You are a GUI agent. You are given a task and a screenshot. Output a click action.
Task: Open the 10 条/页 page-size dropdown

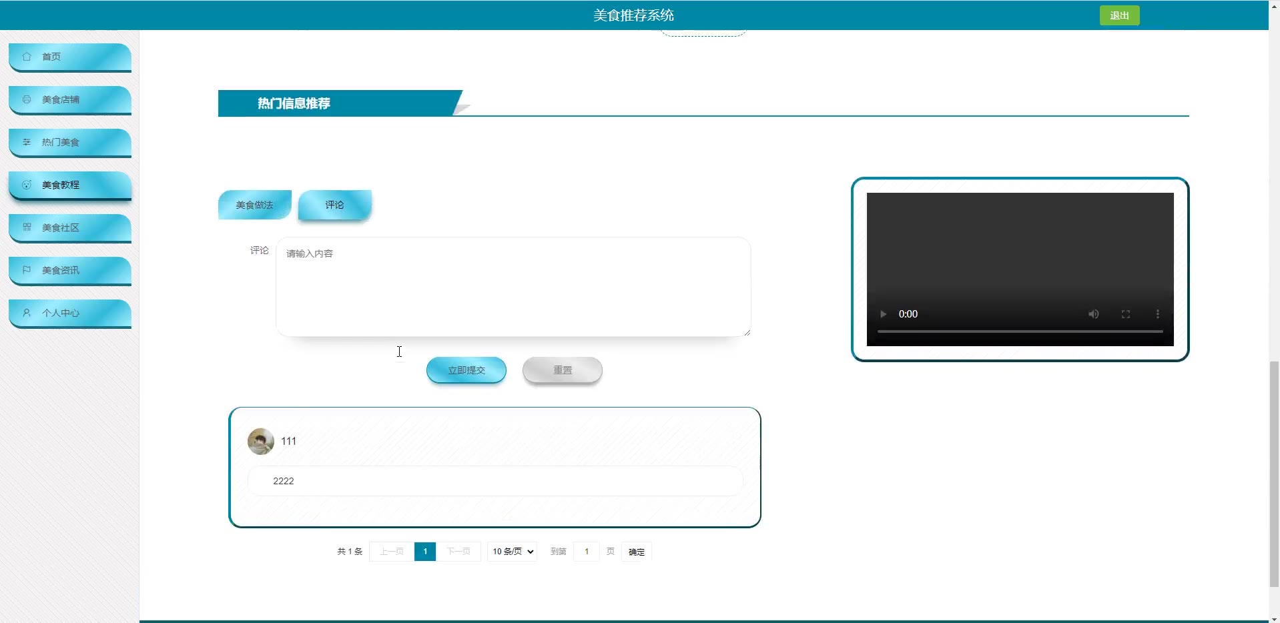coord(513,552)
